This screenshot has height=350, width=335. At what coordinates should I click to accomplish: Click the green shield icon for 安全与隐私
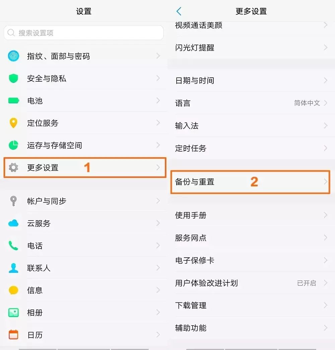click(x=13, y=78)
